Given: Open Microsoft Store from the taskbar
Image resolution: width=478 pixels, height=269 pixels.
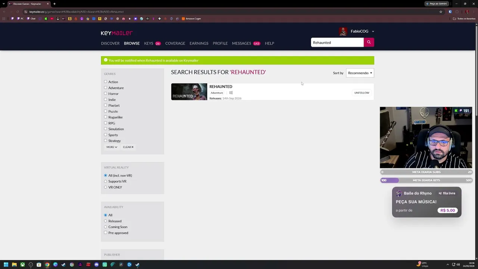Looking at the screenshot, I should pyautogui.click(x=39, y=265).
